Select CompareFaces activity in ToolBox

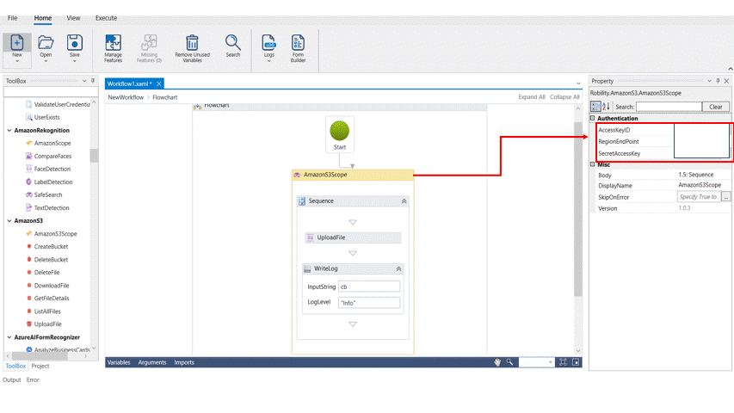click(x=52, y=157)
